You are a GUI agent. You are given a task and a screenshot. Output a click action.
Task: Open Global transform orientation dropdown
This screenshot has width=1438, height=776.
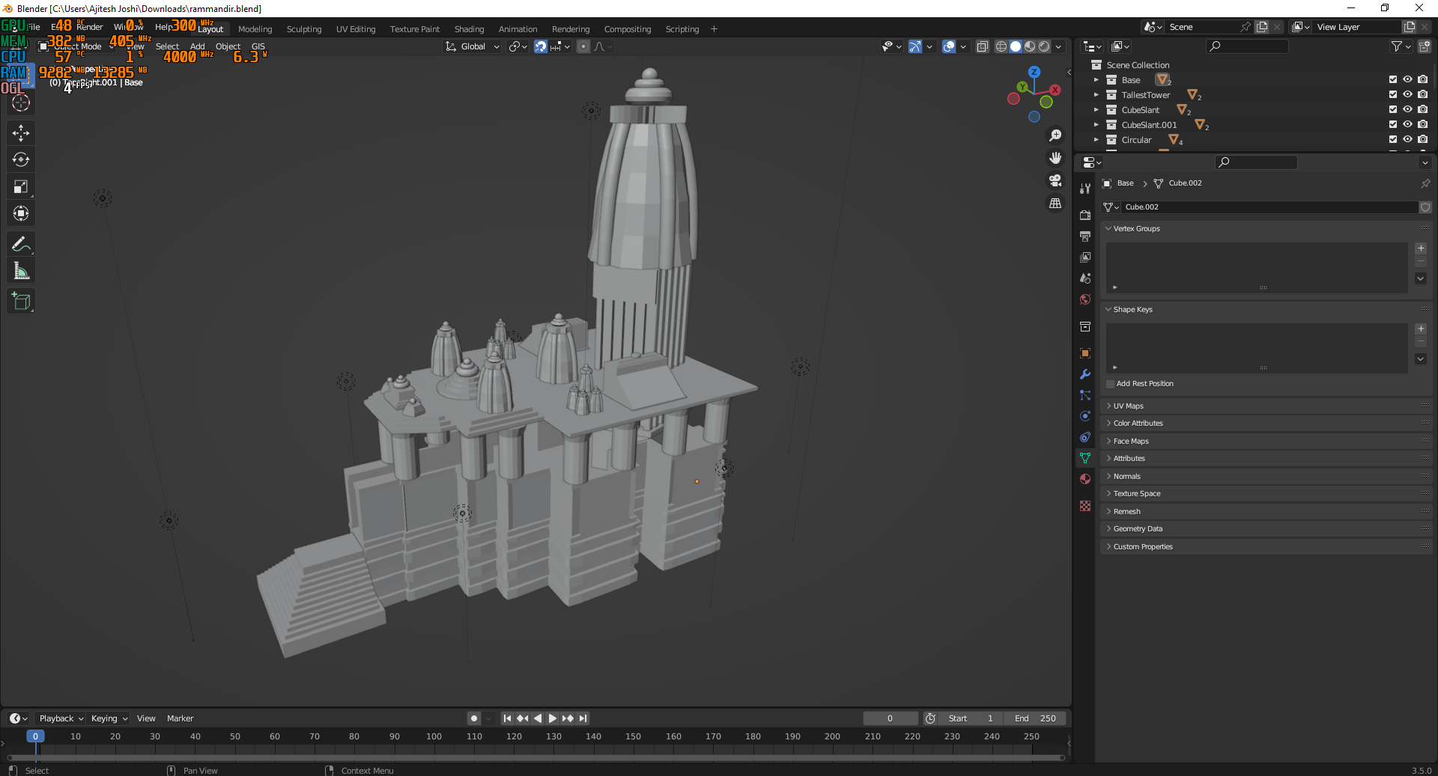(472, 46)
